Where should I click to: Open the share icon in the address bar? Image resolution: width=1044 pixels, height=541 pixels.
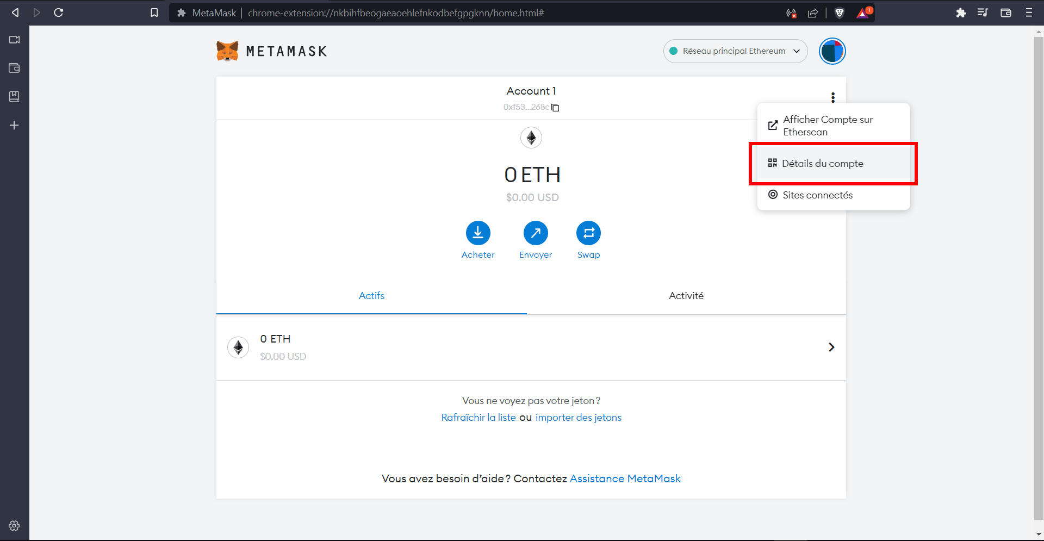point(813,13)
